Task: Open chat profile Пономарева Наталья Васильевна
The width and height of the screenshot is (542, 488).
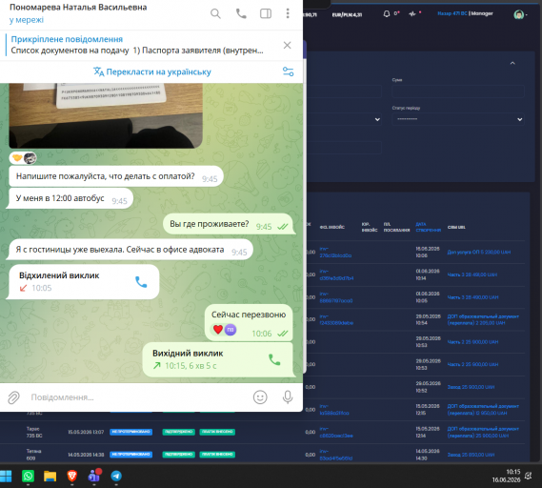Action: [78, 8]
